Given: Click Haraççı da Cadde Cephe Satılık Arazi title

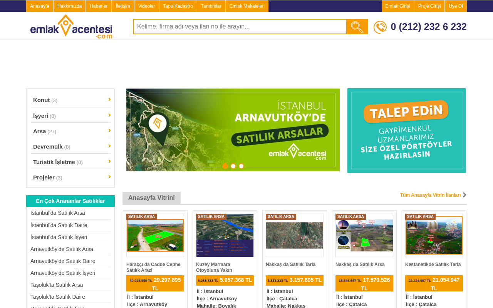Looking at the screenshot, I should click(x=154, y=267).
